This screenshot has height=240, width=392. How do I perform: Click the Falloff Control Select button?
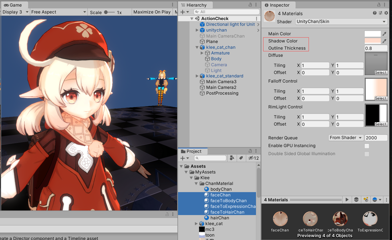380,98
